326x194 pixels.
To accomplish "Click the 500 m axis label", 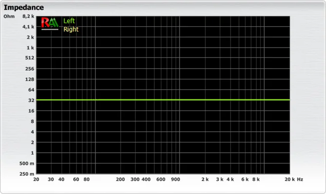I will pos(27,163).
